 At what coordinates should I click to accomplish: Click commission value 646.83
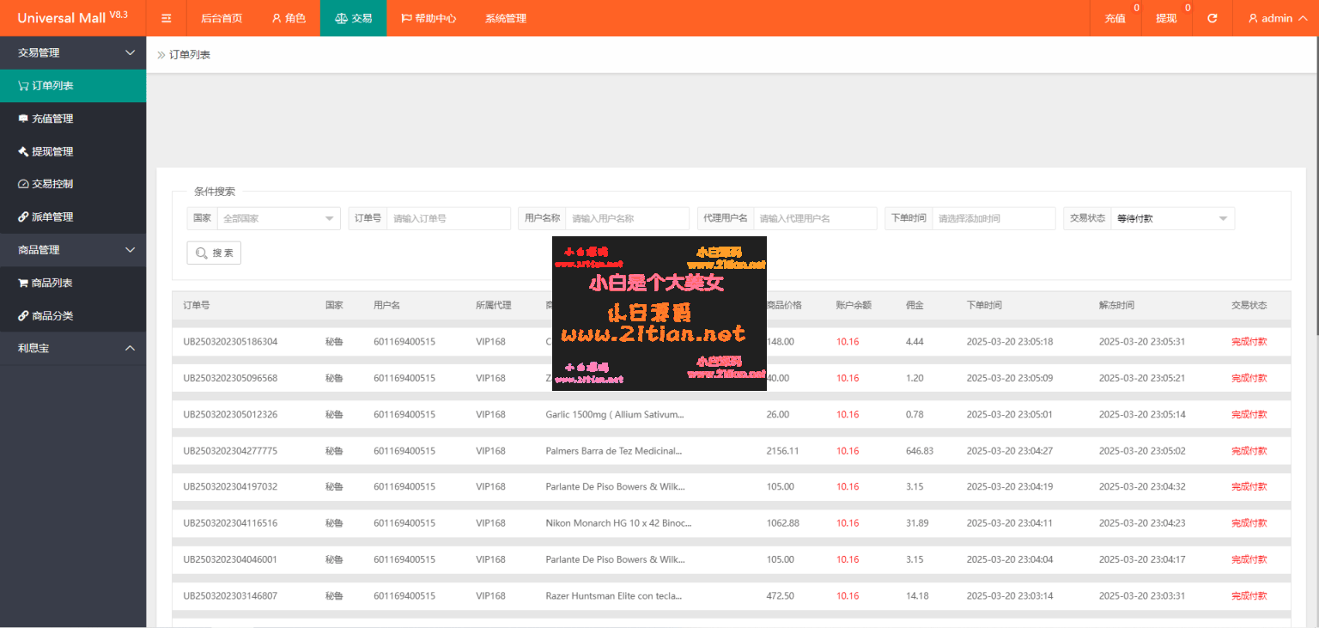(x=920, y=451)
